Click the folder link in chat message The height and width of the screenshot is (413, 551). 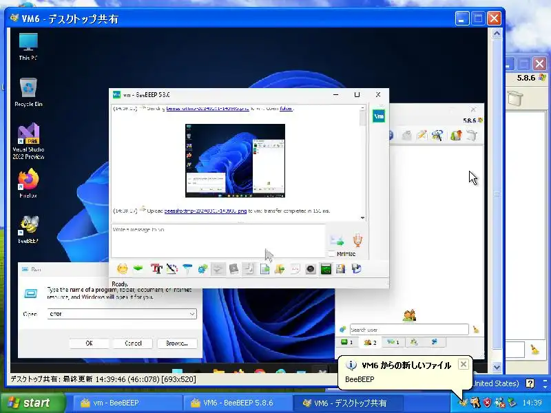point(286,109)
